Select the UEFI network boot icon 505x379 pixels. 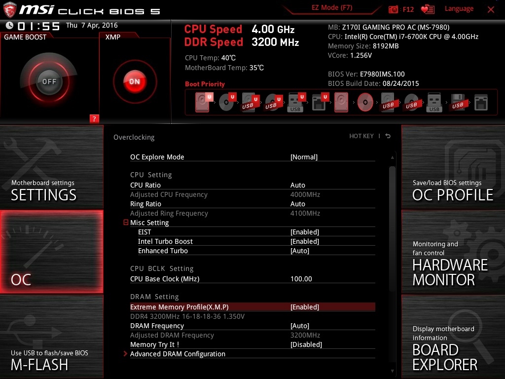320,103
